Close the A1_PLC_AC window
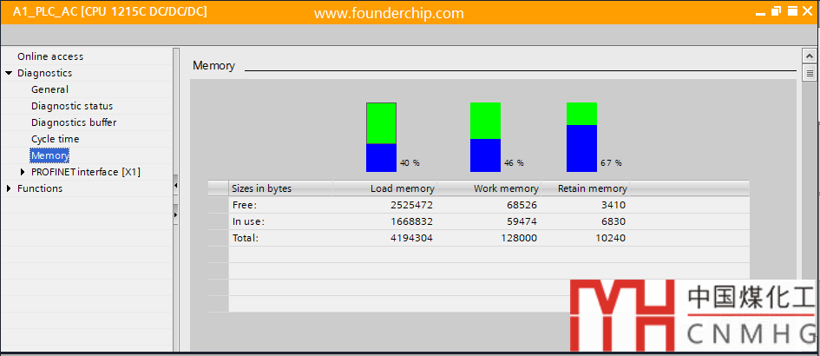The height and width of the screenshot is (356, 820). pos(808,10)
